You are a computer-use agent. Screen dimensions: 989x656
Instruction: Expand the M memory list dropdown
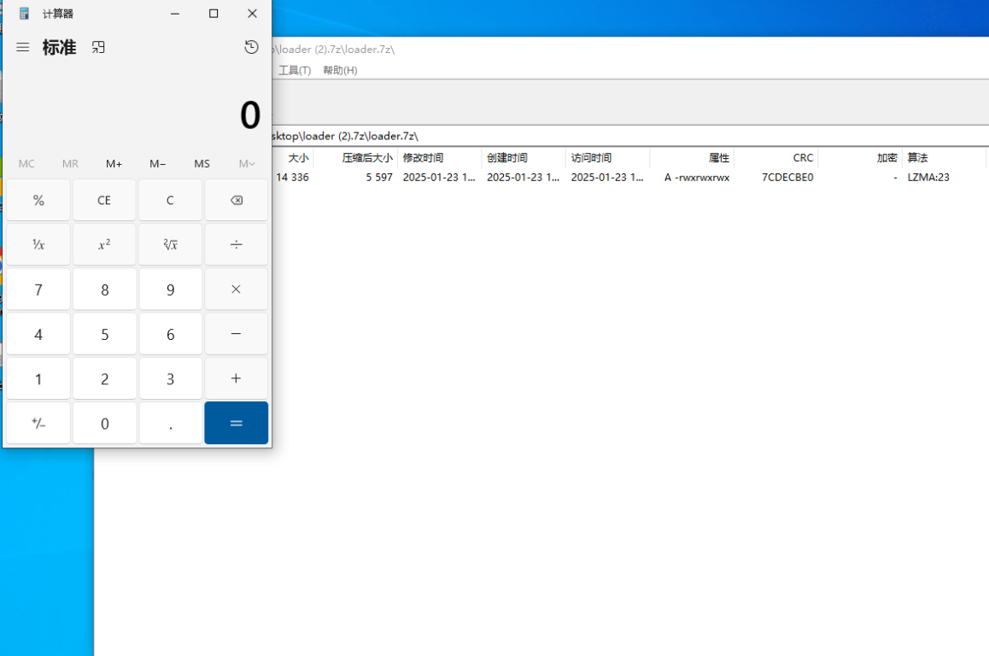pos(247,163)
